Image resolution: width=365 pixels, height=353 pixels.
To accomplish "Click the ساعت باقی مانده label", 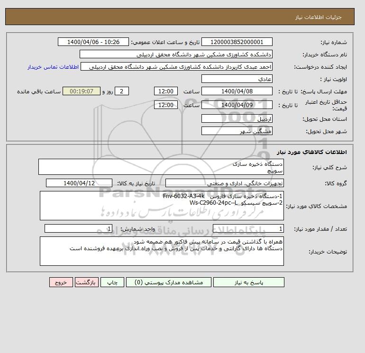I will pyautogui.click(x=39, y=91).
